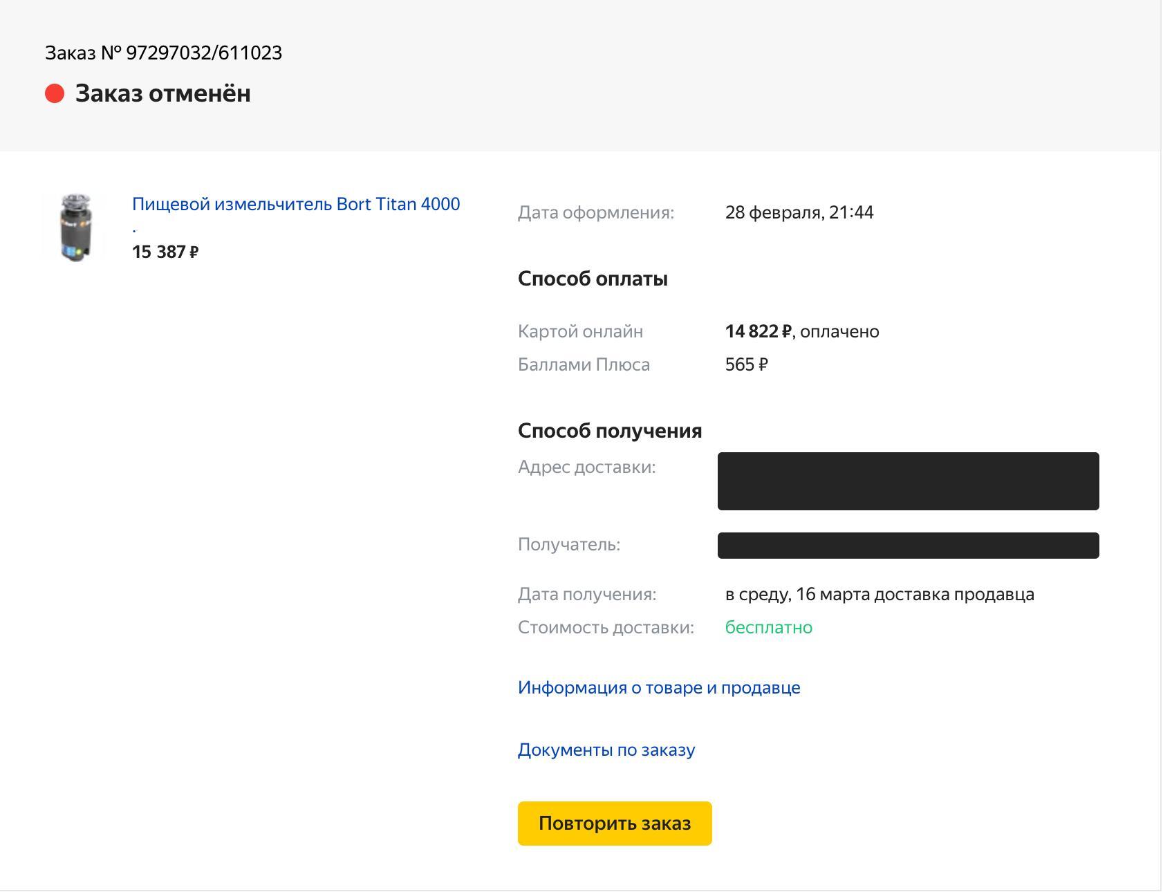This screenshot has width=1163, height=892.
Task: Click the green бесплатно delivery cost
Action: 768,627
